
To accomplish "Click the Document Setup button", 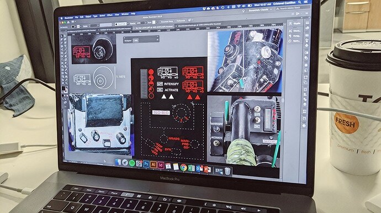I will click(x=167, y=22).
